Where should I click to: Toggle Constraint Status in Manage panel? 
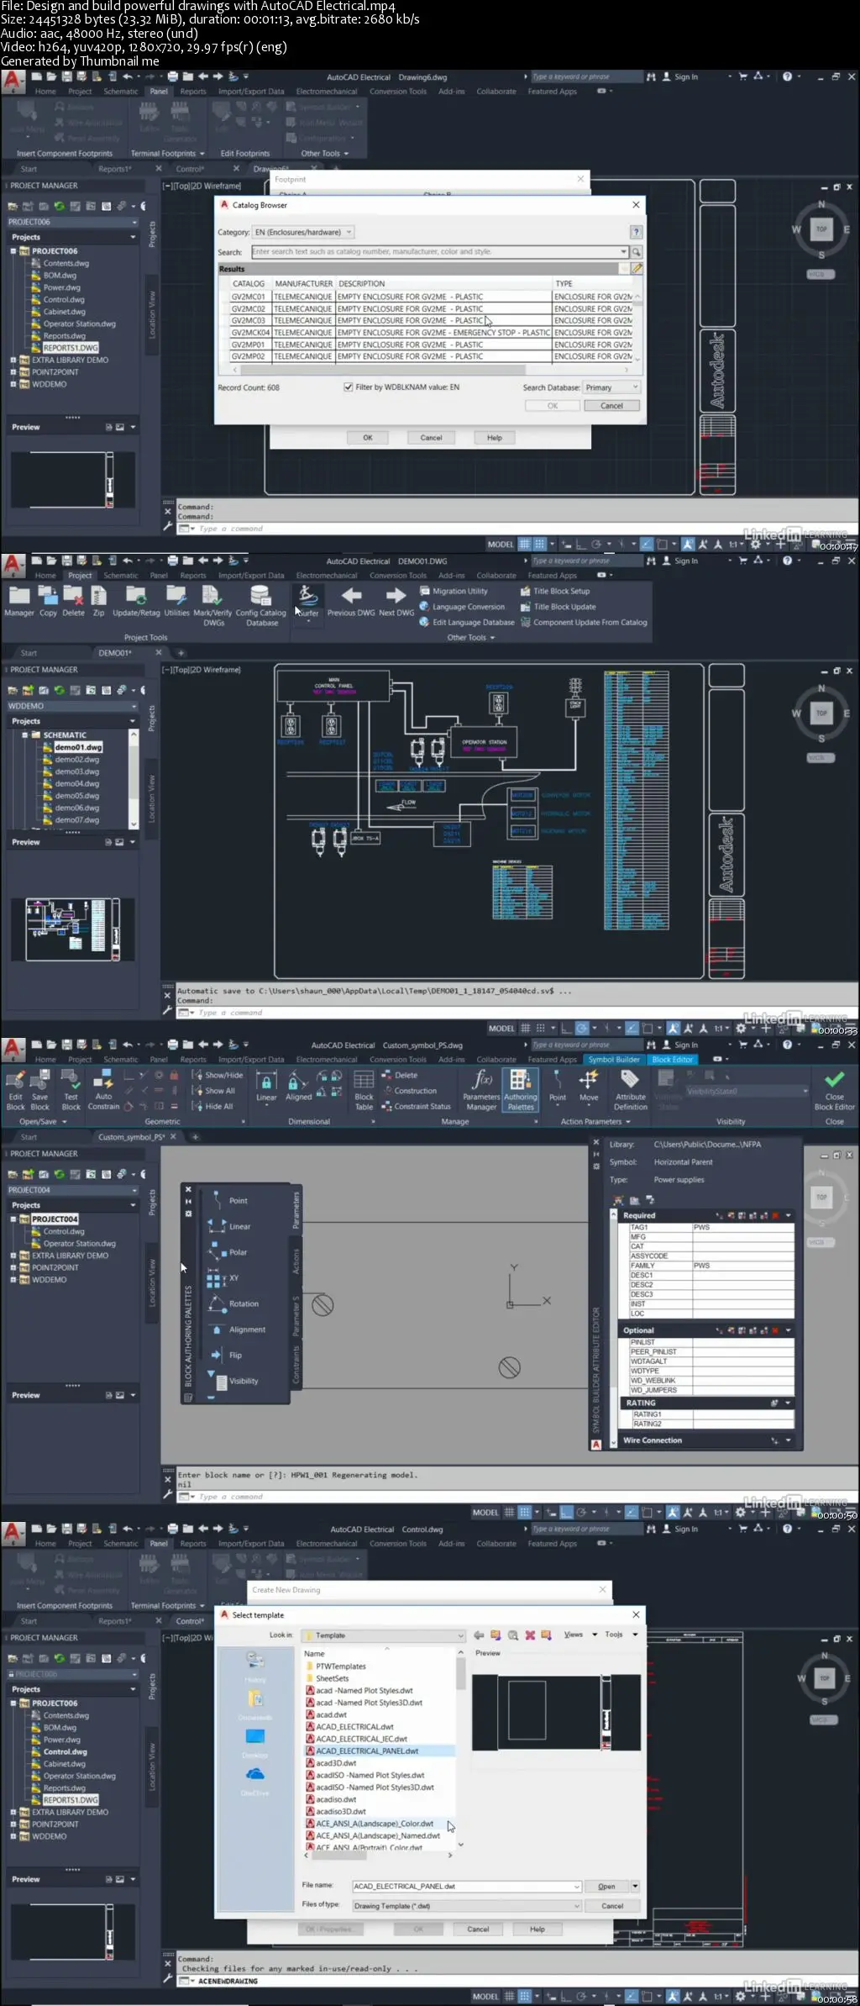tap(417, 1106)
